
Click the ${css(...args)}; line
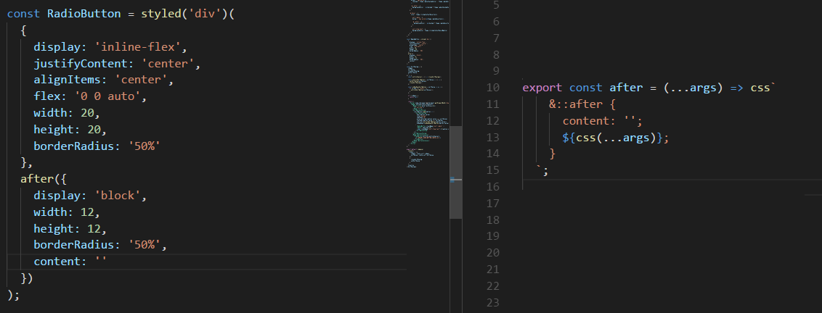[616, 138]
